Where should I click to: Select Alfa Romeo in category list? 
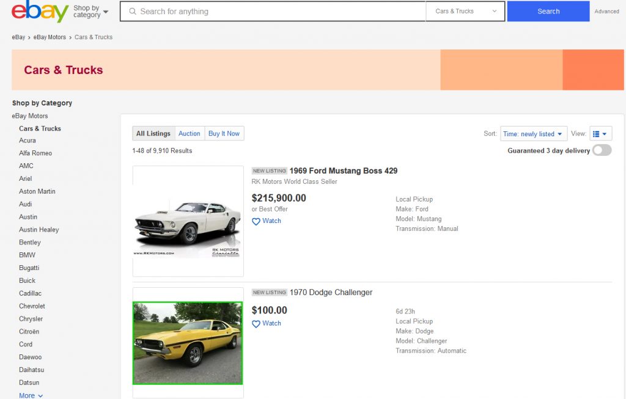35,153
